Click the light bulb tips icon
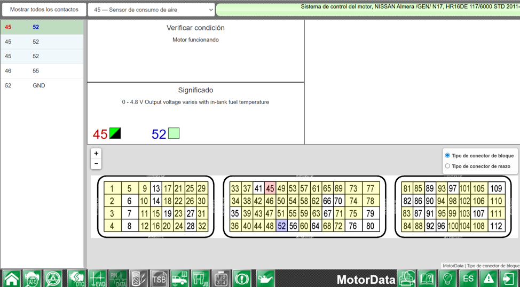The width and height of the screenshot is (520, 287). 448,278
